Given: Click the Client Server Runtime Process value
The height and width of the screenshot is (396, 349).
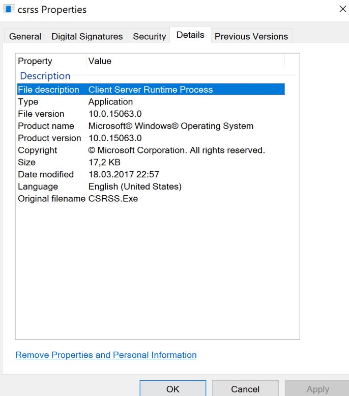Looking at the screenshot, I should pyautogui.click(x=151, y=90).
